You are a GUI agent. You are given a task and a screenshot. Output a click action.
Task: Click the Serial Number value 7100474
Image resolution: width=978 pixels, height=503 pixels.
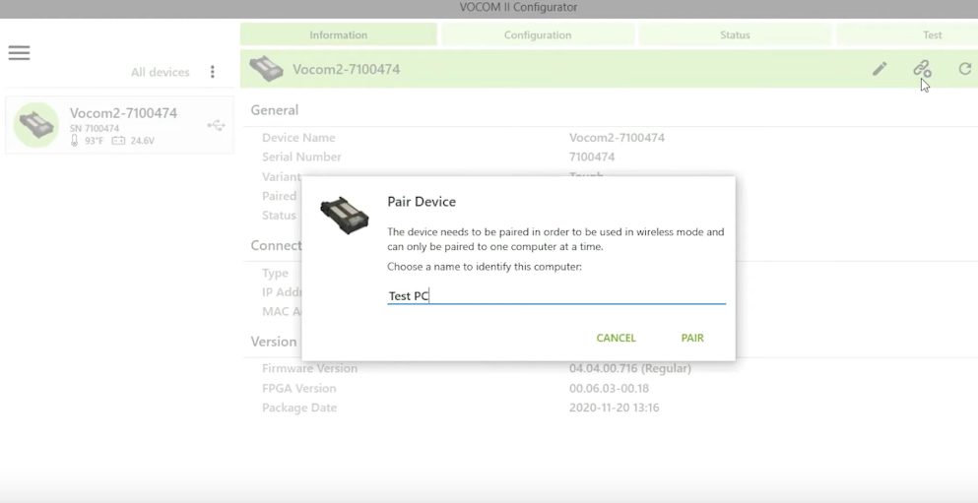point(592,157)
